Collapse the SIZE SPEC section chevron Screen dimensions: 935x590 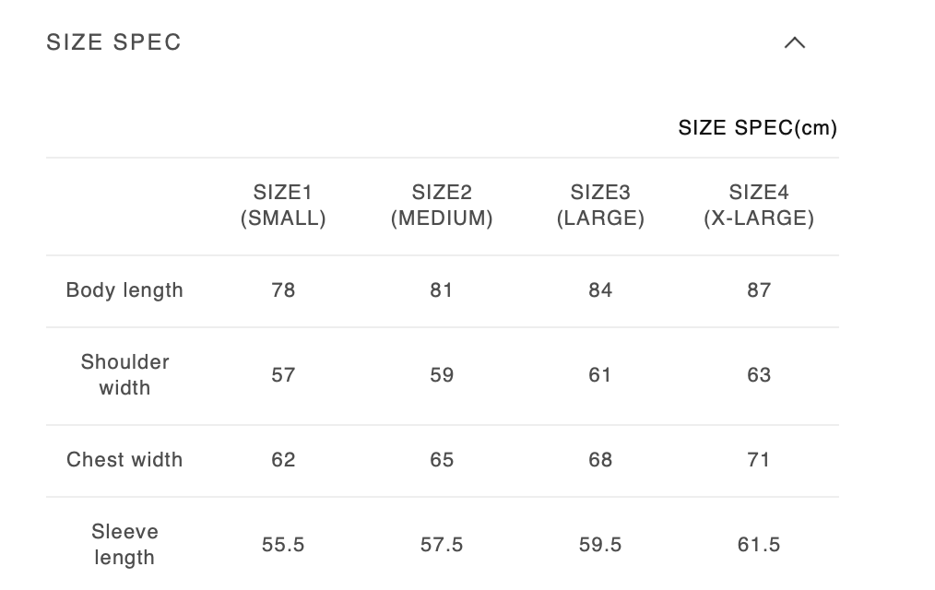(x=794, y=42)
